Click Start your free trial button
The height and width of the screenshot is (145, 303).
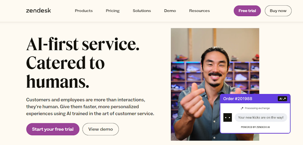click(x=53, y=129)
